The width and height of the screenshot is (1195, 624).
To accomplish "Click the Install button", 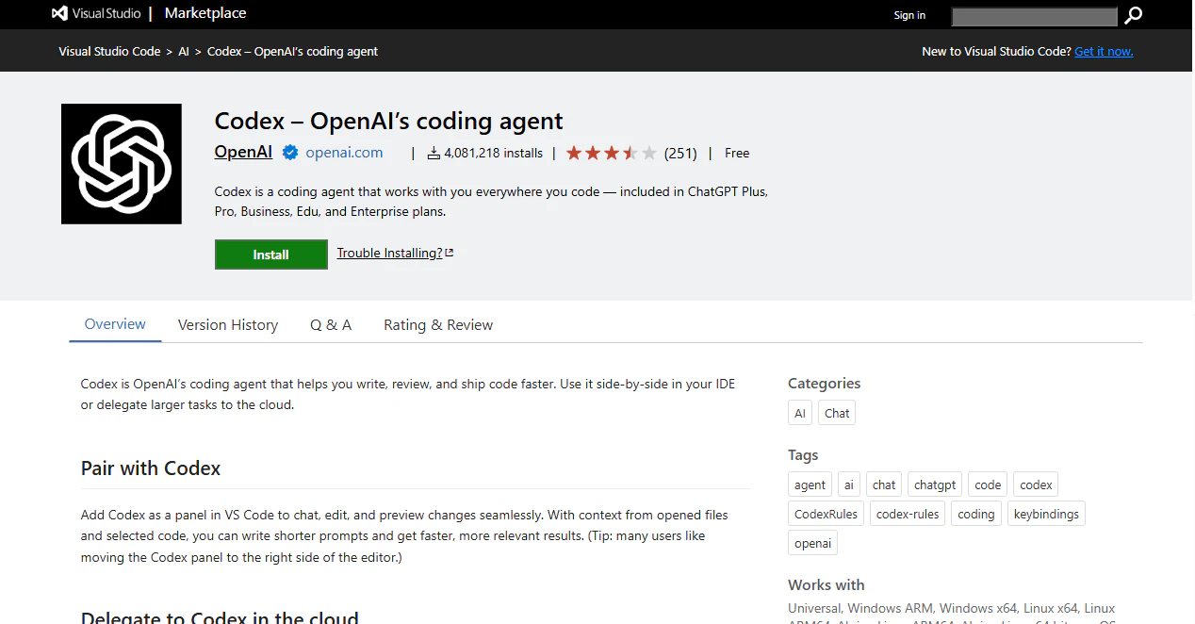I will click(271, 255).
